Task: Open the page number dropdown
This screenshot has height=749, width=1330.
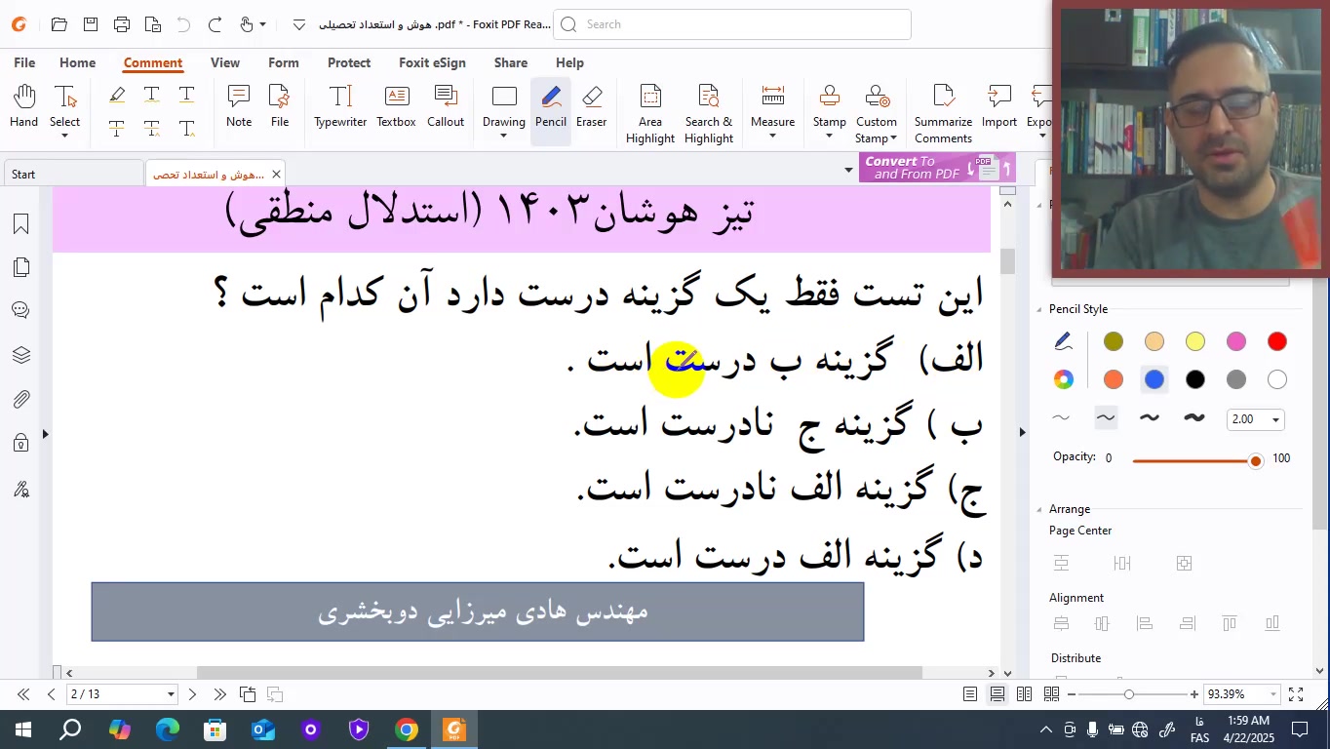Action: (171, 694)
